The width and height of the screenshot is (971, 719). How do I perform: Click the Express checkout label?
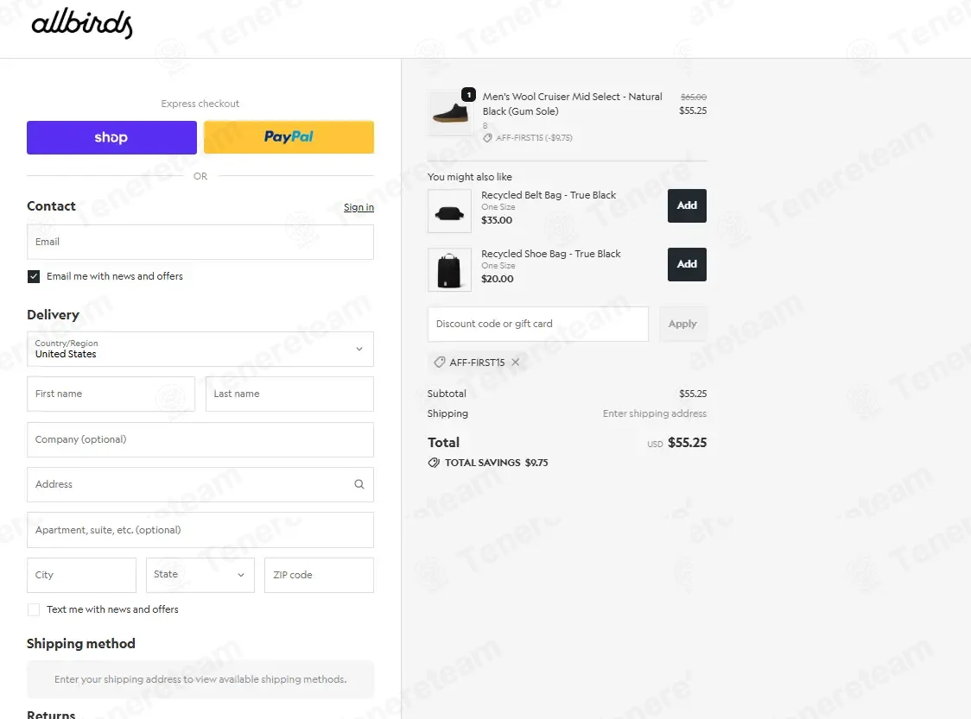(200, 104)
